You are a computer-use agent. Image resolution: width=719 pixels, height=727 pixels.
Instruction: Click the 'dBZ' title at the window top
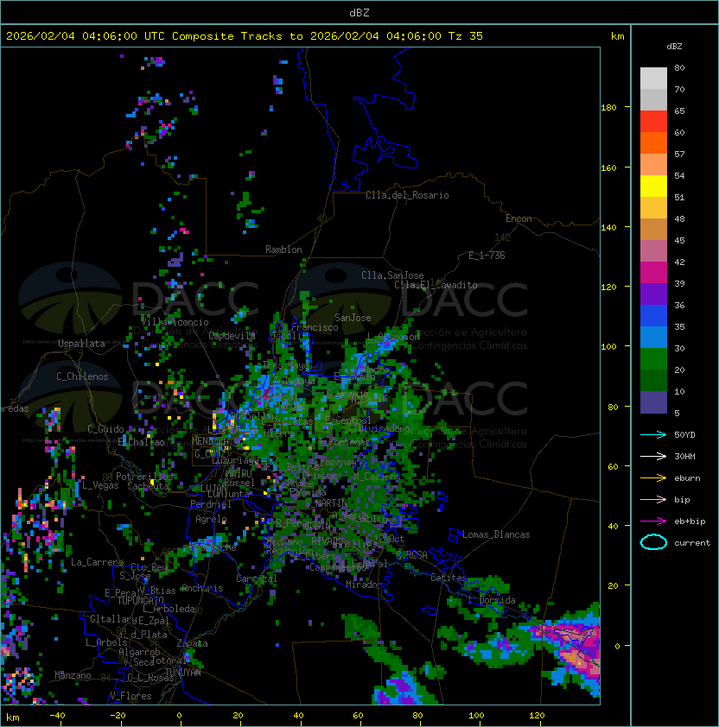point(359,12)
